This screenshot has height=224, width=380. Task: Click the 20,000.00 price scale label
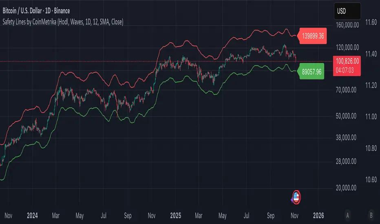[345, 188]
